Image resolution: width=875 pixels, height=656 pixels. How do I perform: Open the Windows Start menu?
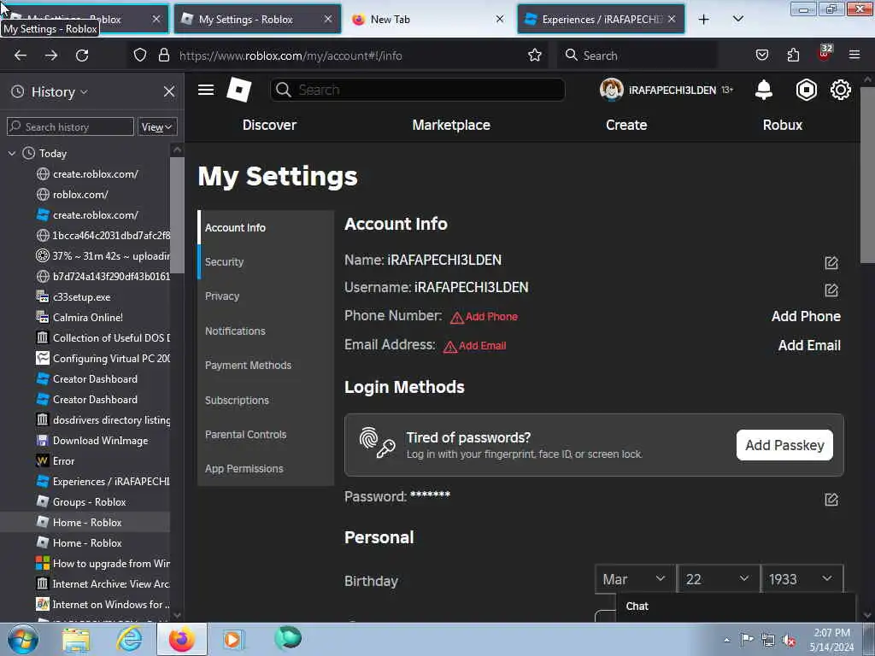coord(23,639)
